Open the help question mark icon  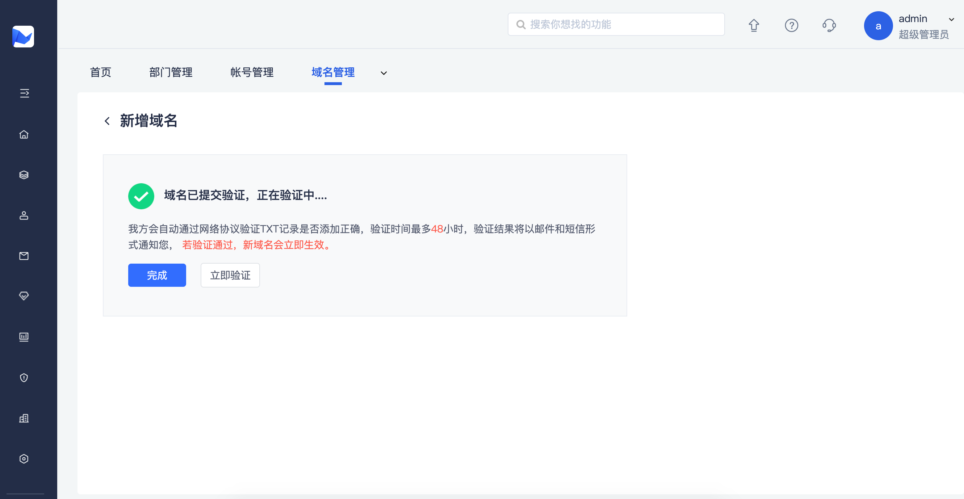tap(792, 25)
